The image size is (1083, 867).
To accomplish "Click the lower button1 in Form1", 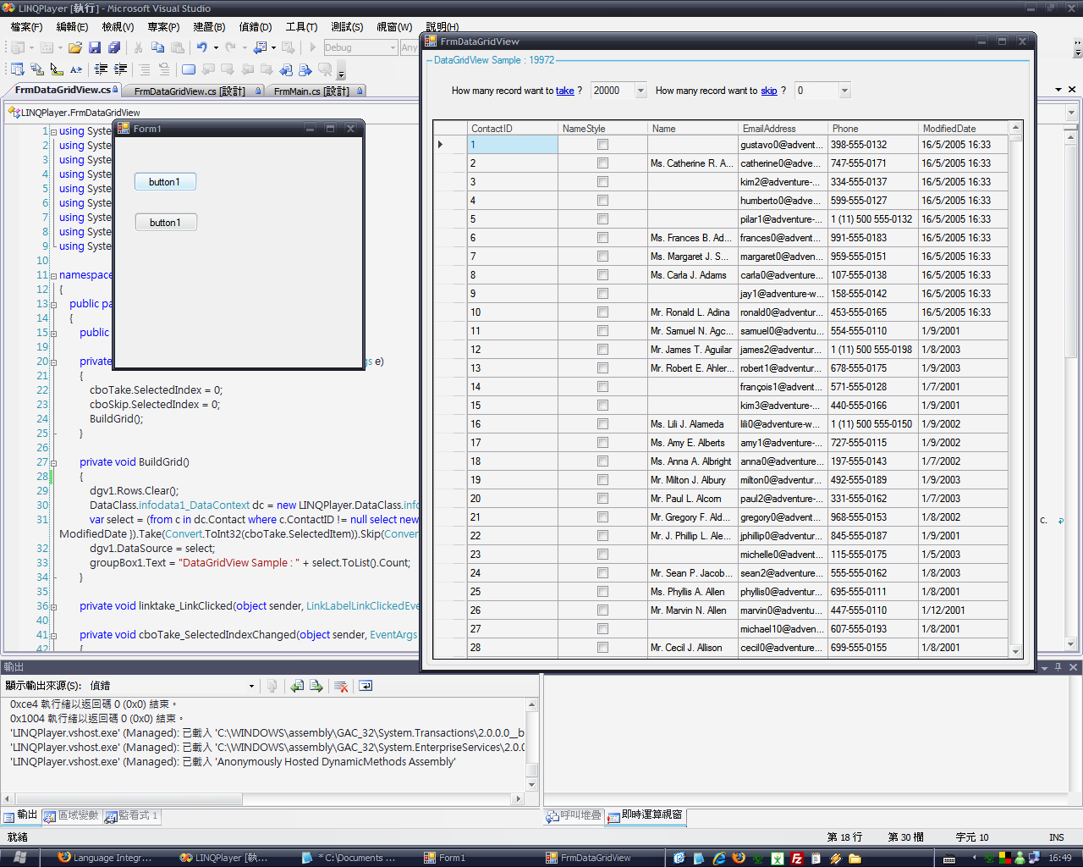I will 166,222.
